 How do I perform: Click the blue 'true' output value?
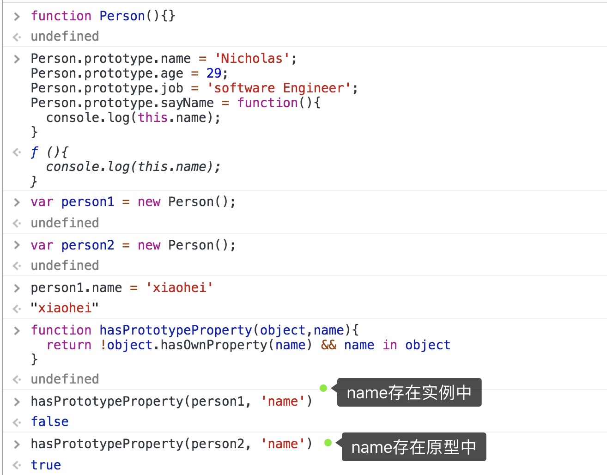[x=46, y=465]
